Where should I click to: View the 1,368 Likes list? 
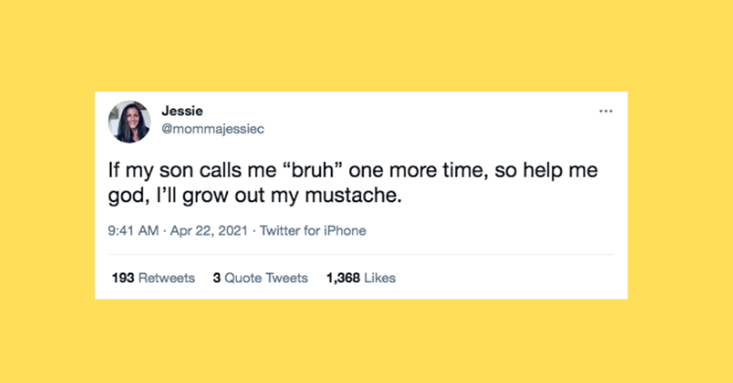coord(361,278)
